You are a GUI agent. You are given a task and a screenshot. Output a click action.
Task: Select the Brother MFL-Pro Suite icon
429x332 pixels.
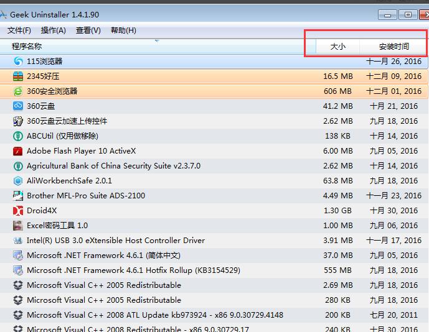(18, 196)
